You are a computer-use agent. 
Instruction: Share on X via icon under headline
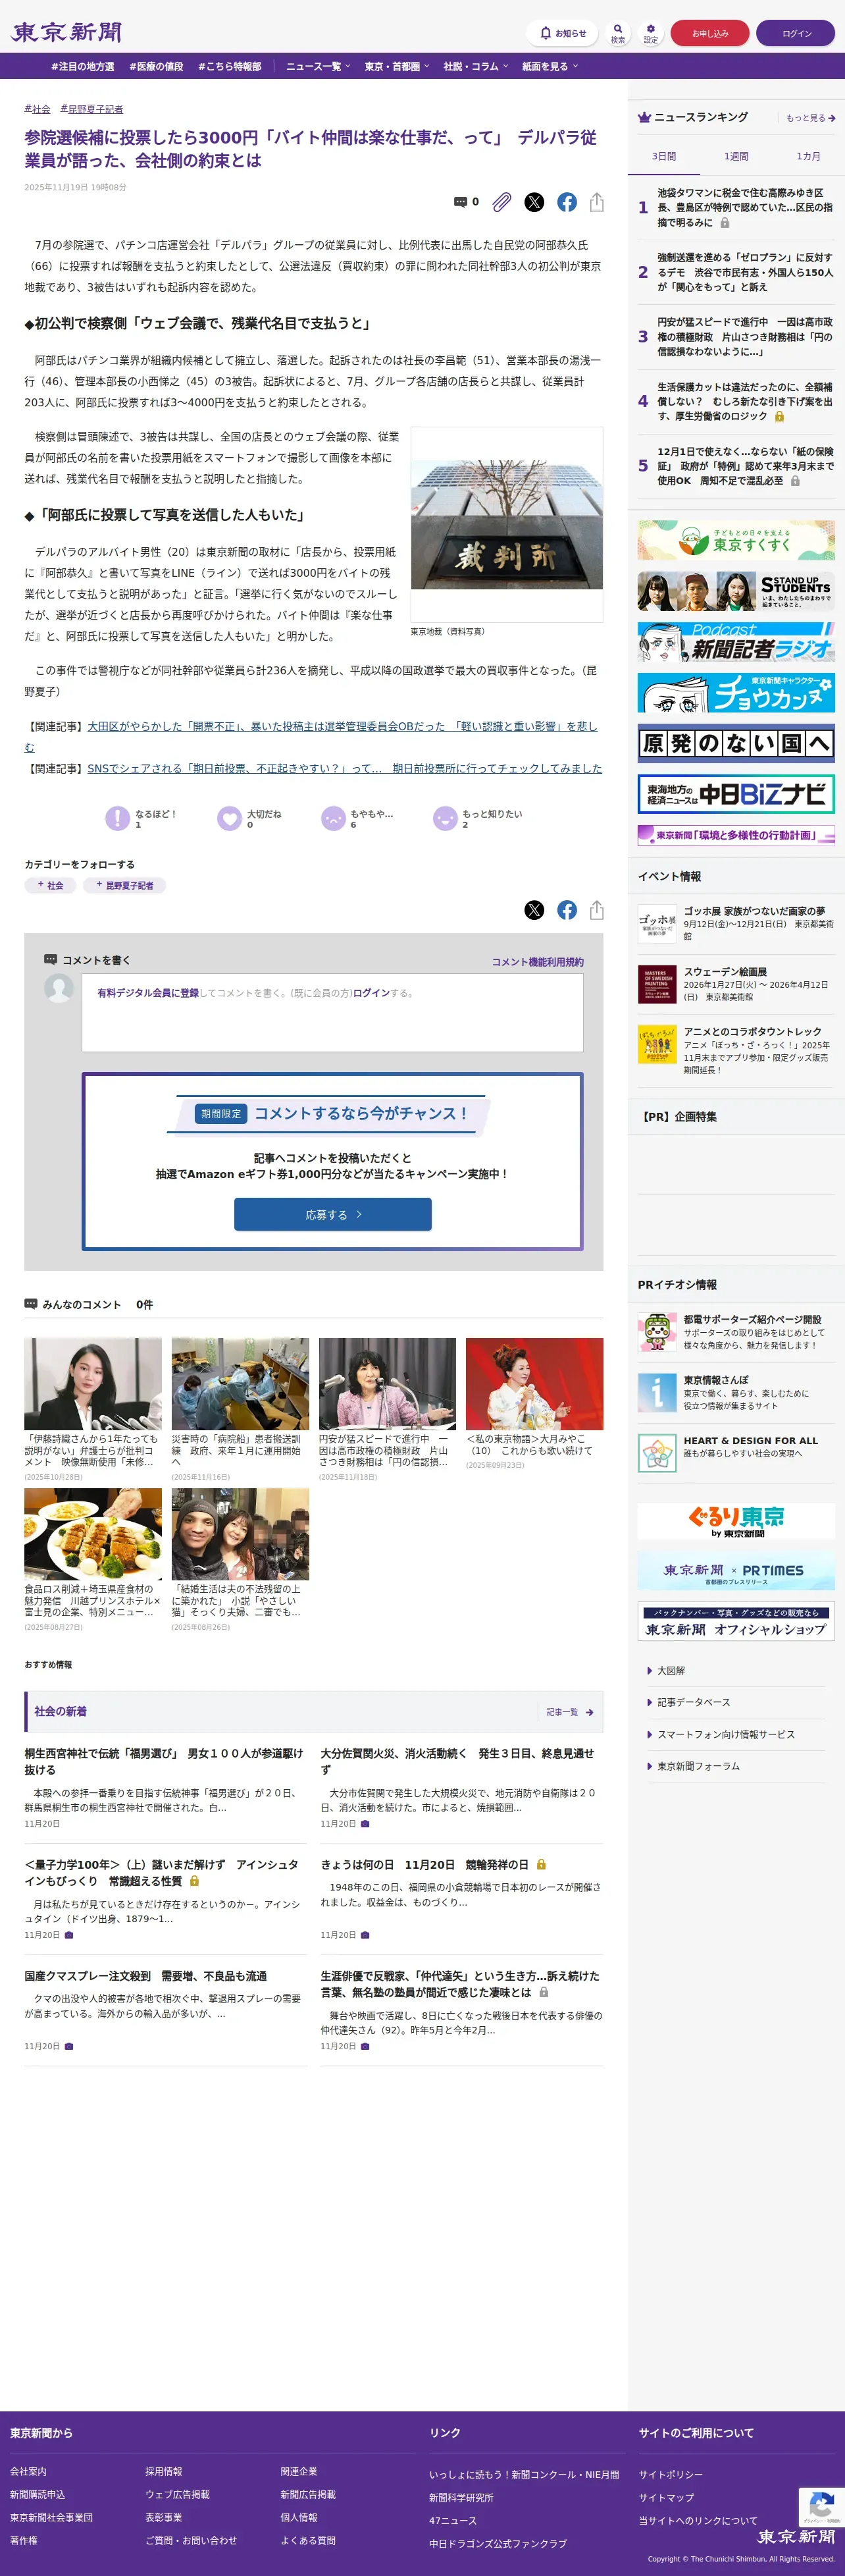point(534,202)
